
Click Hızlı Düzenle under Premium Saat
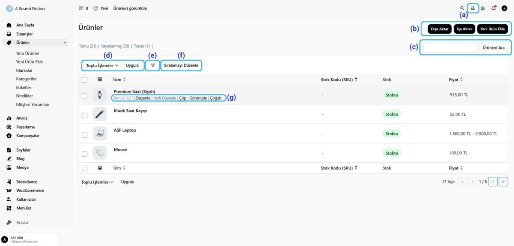coord(164,98)
